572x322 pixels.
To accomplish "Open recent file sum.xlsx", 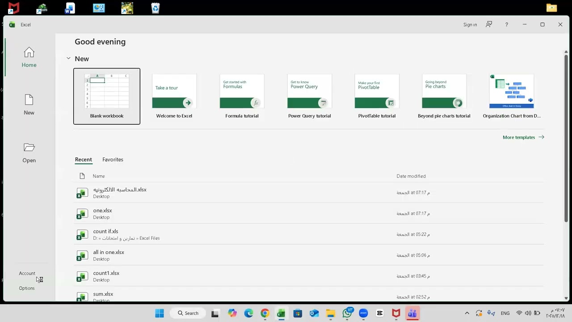I will point(309,294).
